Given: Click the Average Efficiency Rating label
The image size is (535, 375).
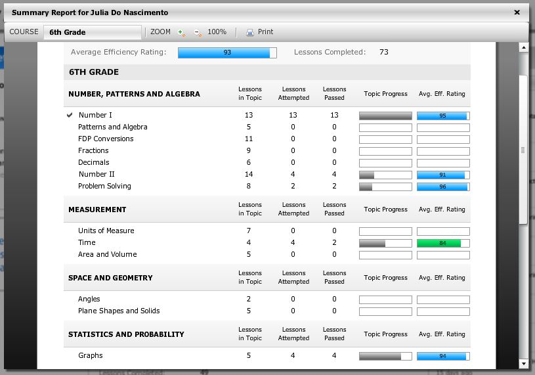Looking at the screenshot, I should [x=118, y=52].
